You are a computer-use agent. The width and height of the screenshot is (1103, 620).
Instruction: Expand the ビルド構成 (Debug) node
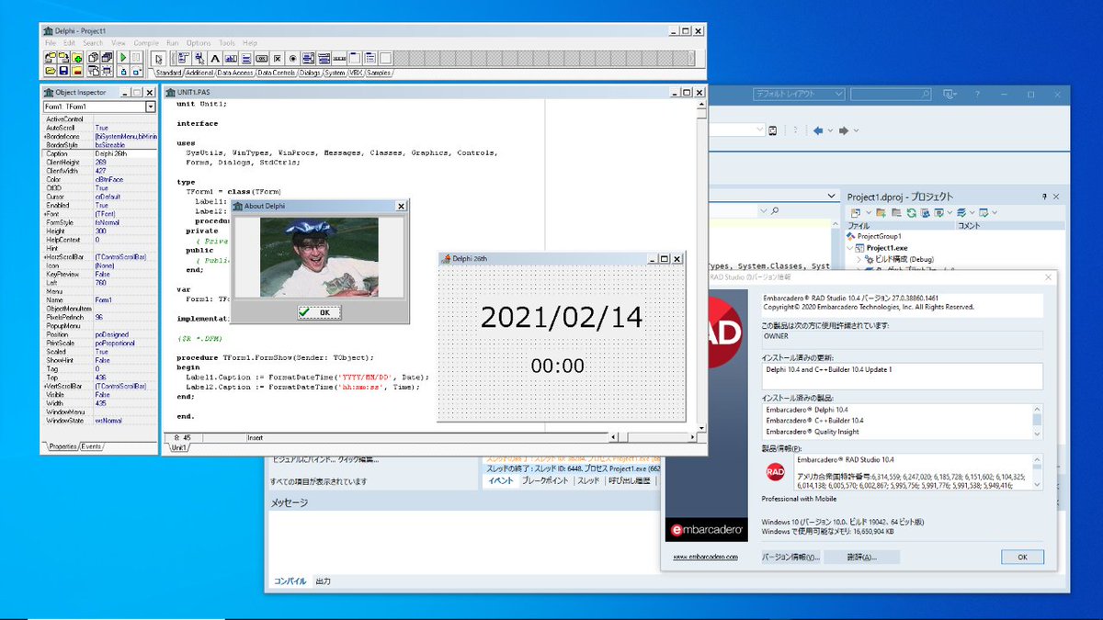859,259
